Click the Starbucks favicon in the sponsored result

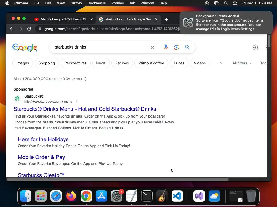(17, 99)
